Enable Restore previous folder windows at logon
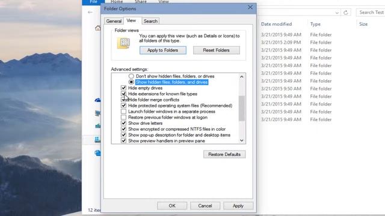The width and height of the screenshot is (385, 216). click(123, 118)
